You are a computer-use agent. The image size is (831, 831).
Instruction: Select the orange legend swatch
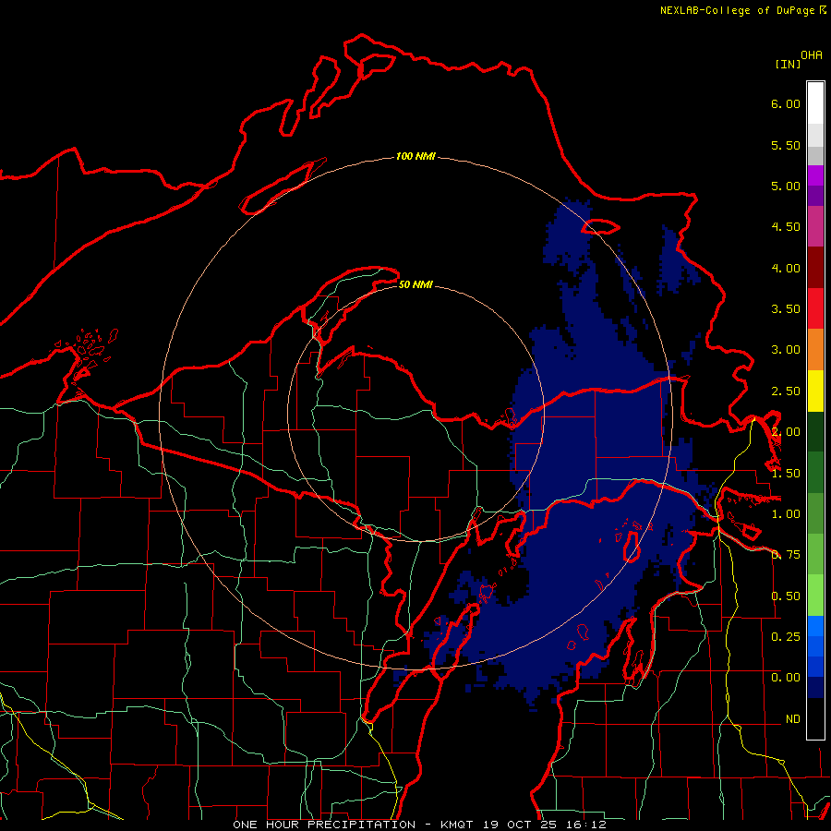(x=815, y=350)
